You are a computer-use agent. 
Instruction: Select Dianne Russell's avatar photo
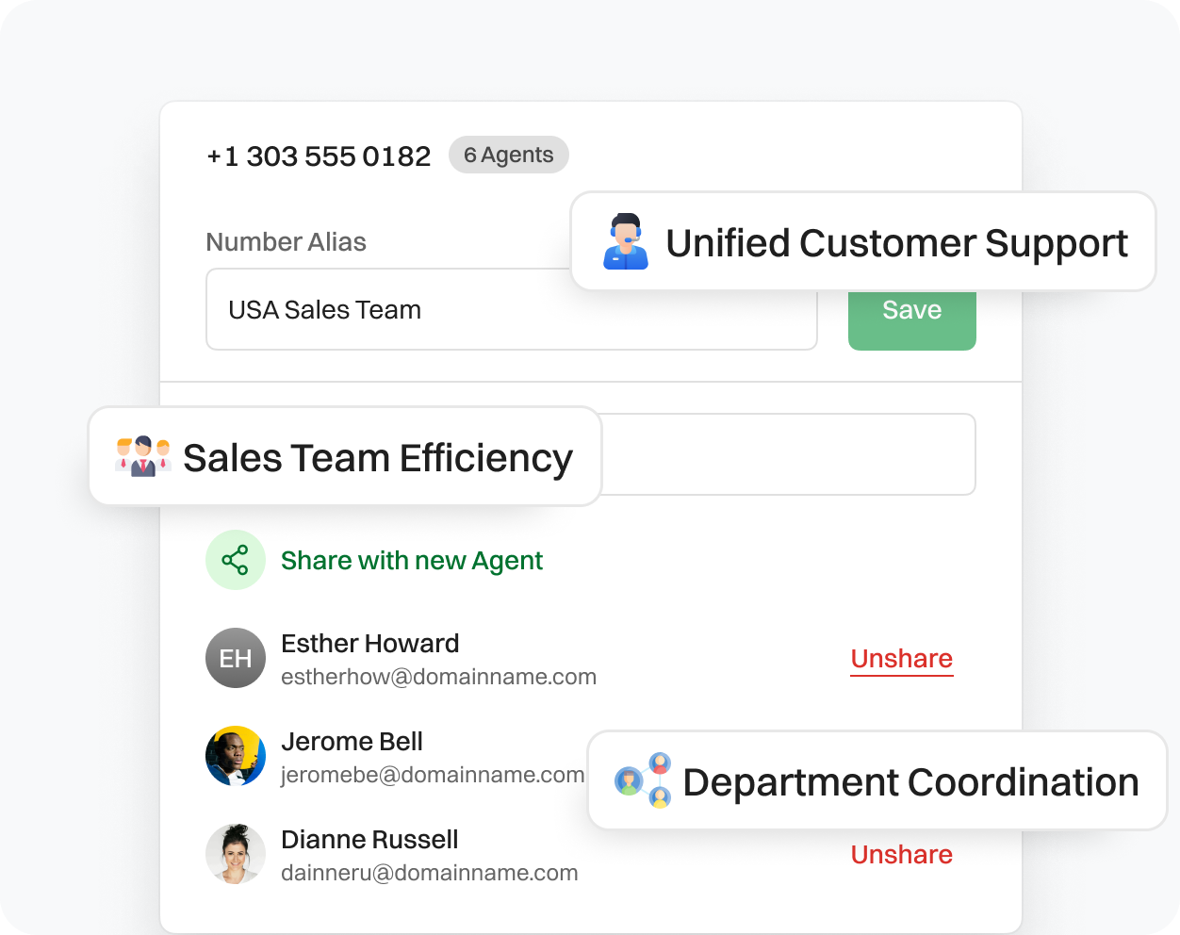tap(236, 854)
